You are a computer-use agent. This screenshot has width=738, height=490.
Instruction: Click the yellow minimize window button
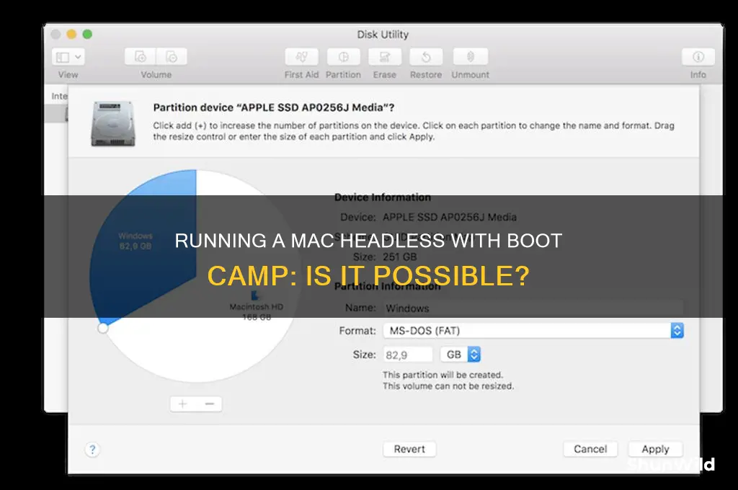[71, 35]
